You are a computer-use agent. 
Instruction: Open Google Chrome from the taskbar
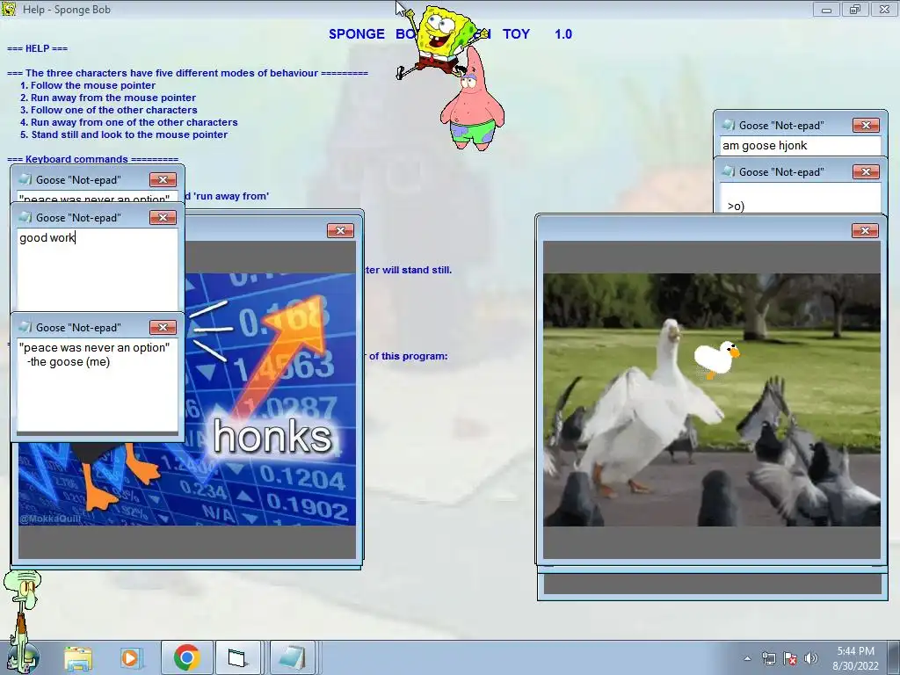pos(186,657)
